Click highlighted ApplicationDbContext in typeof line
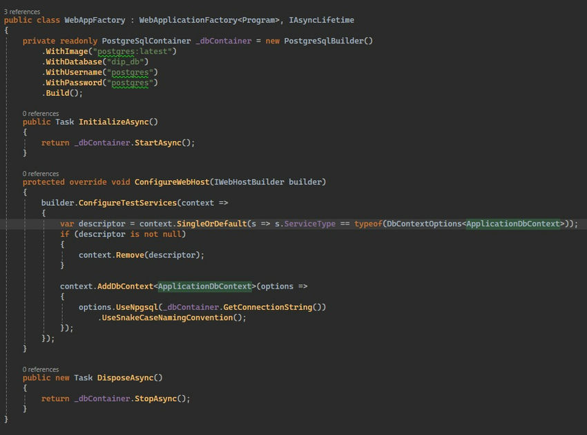Viewport: 587px width, 435px height. tap(513, 224)
